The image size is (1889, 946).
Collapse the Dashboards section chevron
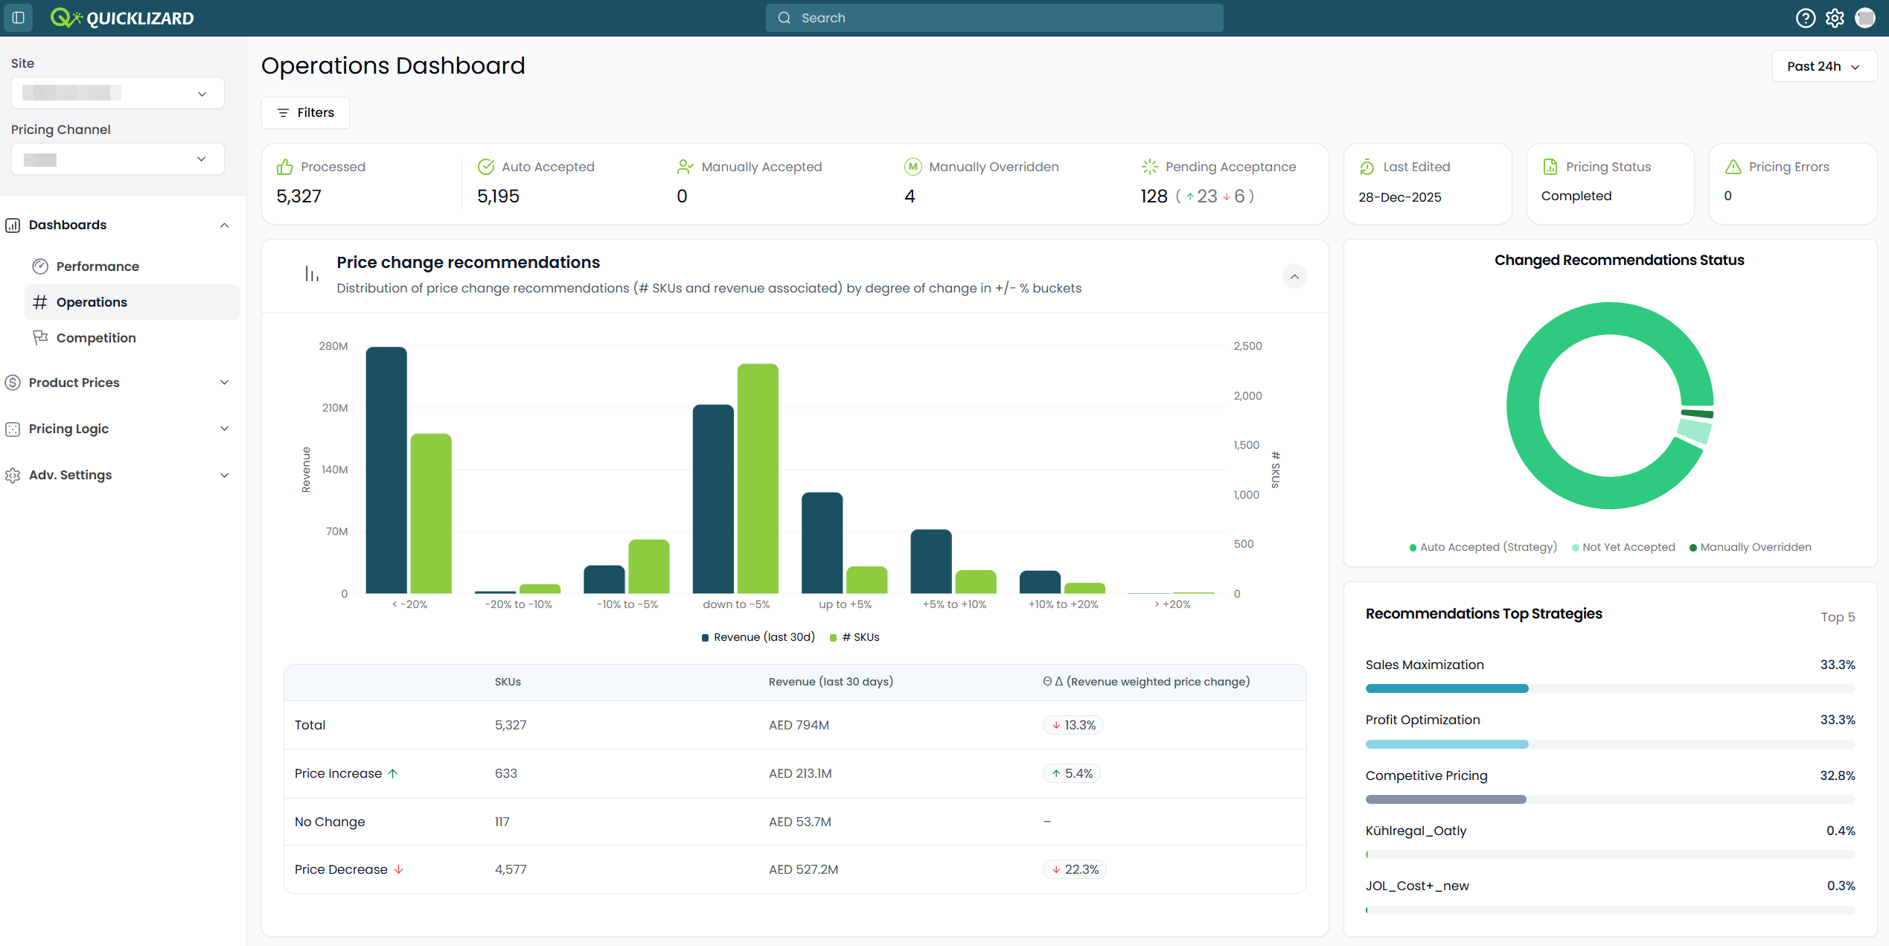(x=224, y=225)
